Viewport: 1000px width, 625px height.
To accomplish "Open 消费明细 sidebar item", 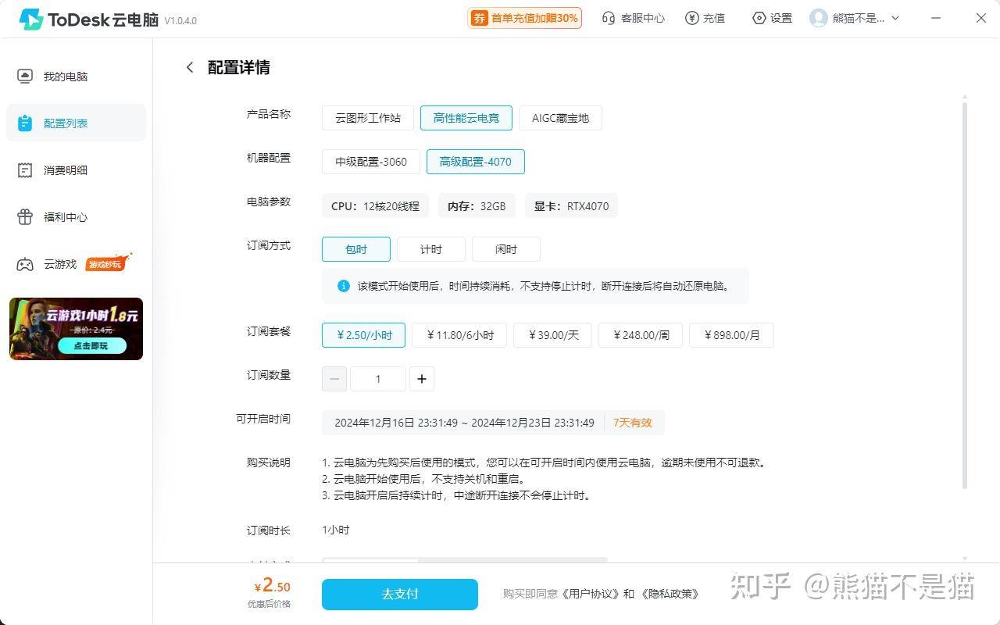I will click(76, 170).
